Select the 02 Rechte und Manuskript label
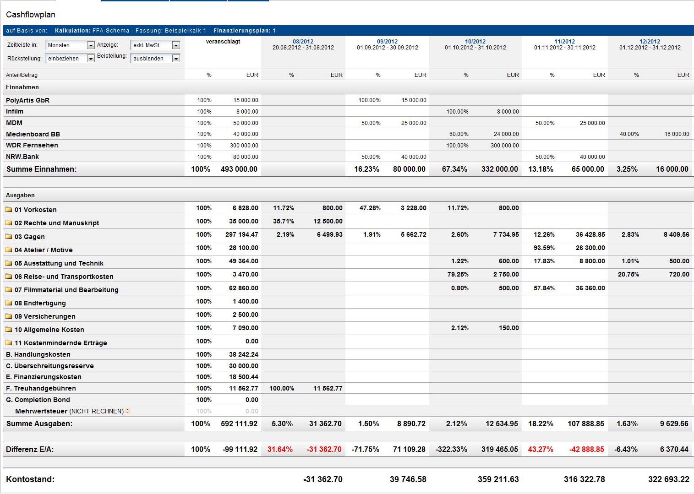694x494 pixels. [x=57, y=223]
